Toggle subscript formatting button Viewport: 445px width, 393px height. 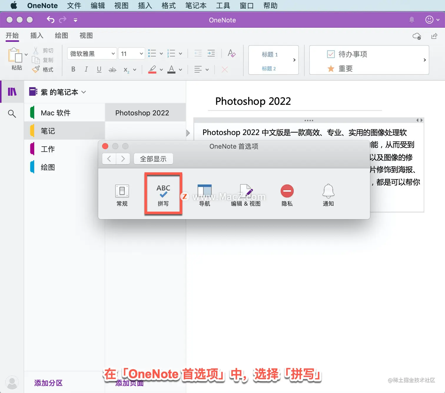coord(126,70)
